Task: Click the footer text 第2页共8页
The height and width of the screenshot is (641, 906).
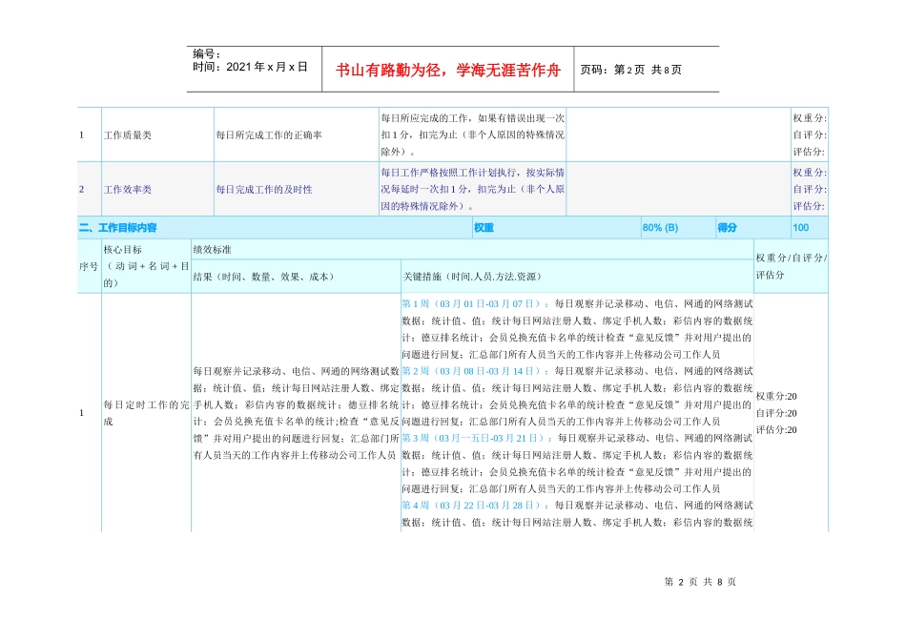Action: click(x=700, y=582)
